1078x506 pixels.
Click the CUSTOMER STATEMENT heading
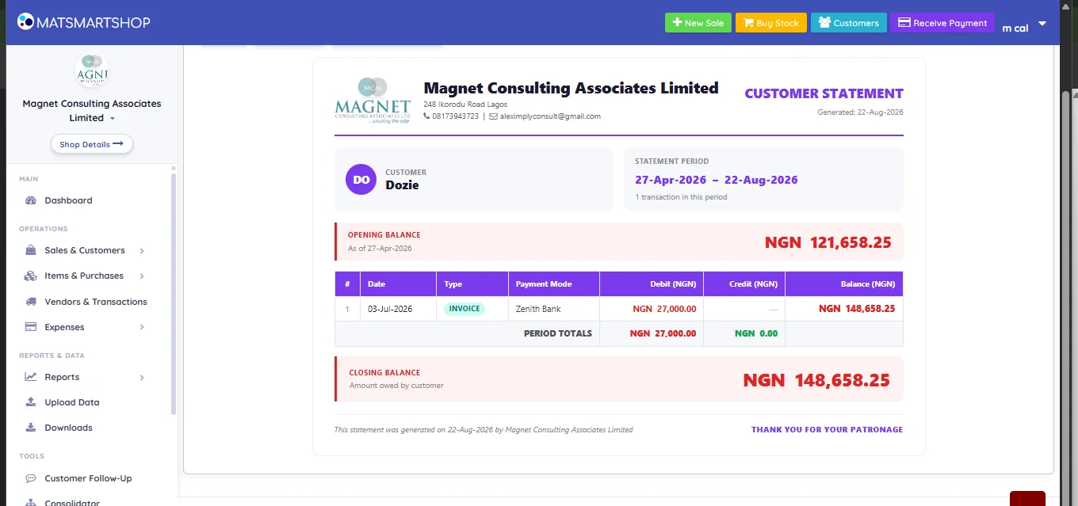click(824, 93)
